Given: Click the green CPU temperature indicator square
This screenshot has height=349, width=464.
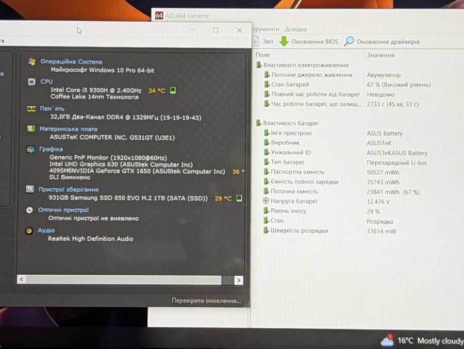Looking at the screenshot, I should coord(173,90).
